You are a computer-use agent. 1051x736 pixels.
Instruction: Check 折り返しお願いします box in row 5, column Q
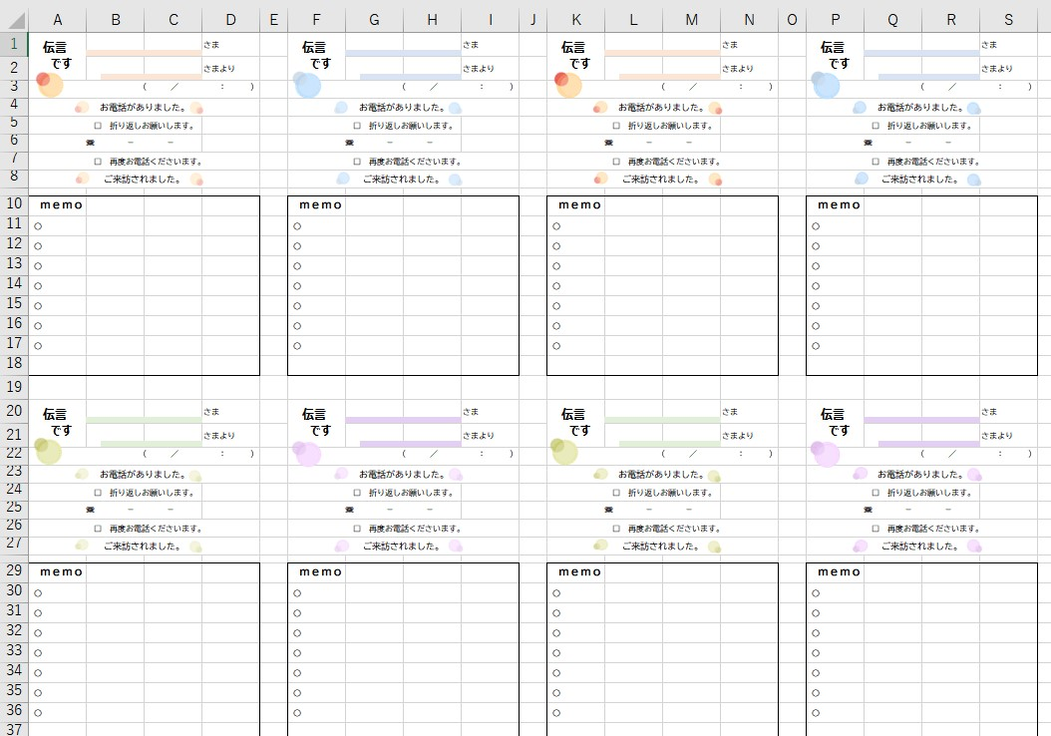click(876, 126)
